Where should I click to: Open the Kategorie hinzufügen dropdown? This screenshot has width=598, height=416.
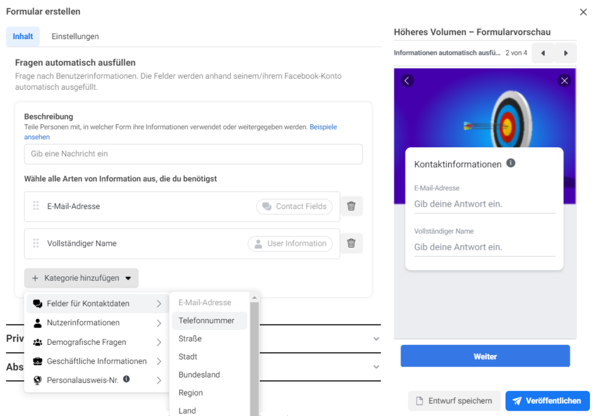pyautogui.click(x=81, y=278)
